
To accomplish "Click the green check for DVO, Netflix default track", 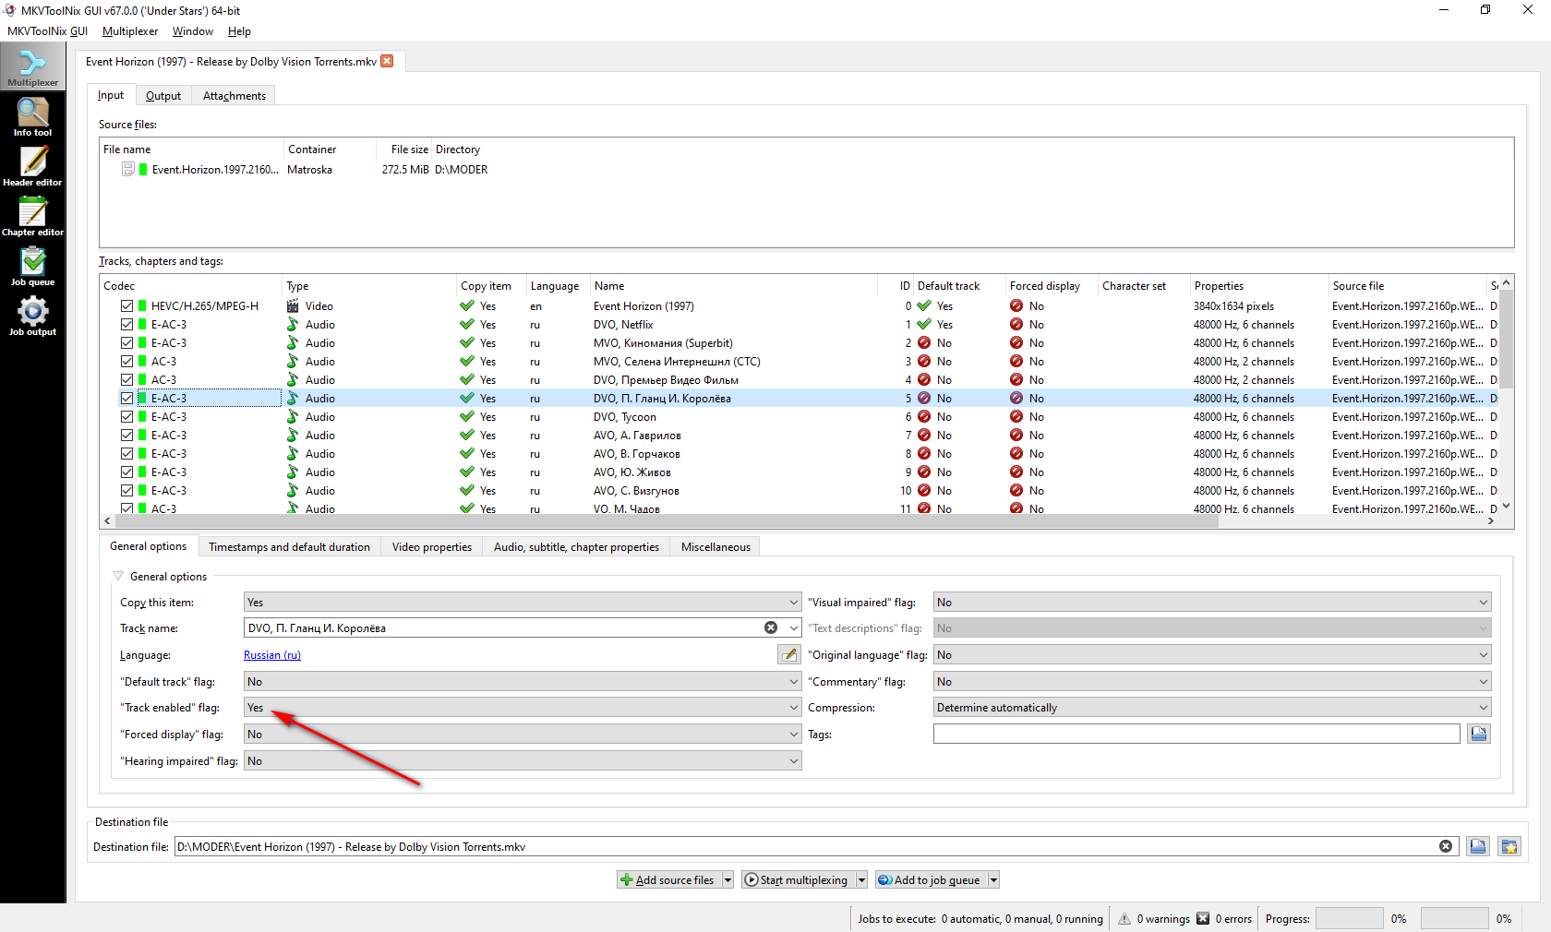I will click(x=924, y=324).
